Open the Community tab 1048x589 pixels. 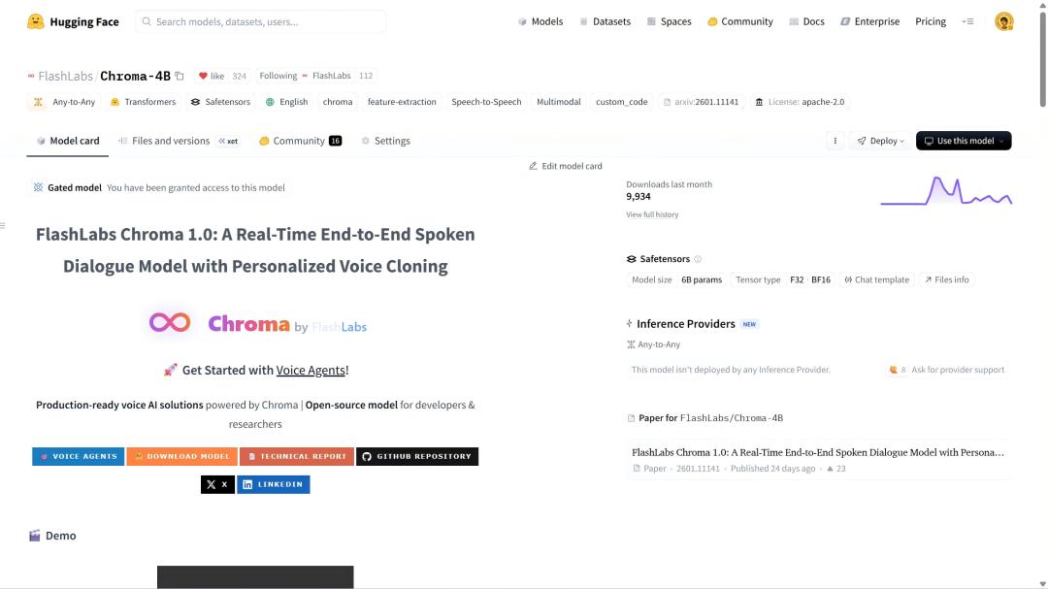[x=299, y=141]
